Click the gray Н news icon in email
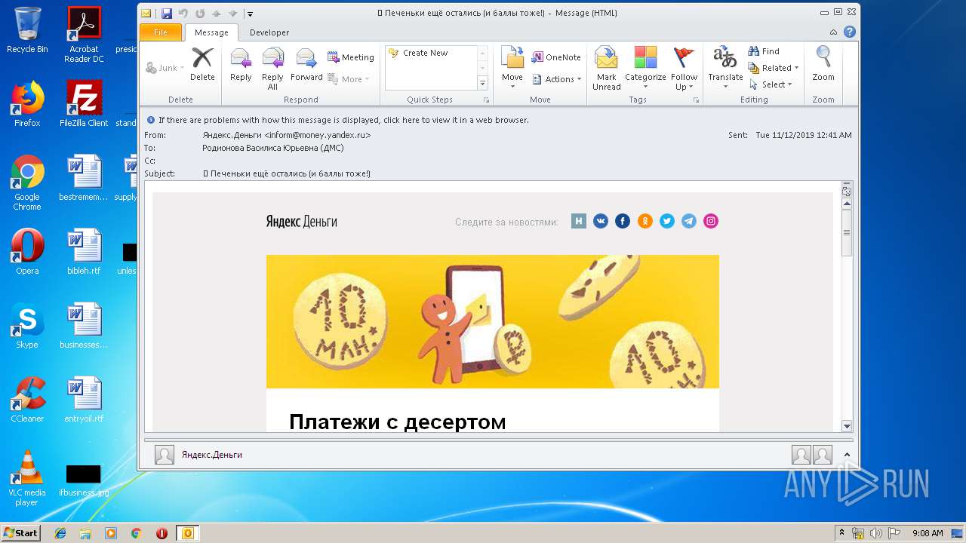Viewport: 966px width, 543px height. (x=579, y=221)
